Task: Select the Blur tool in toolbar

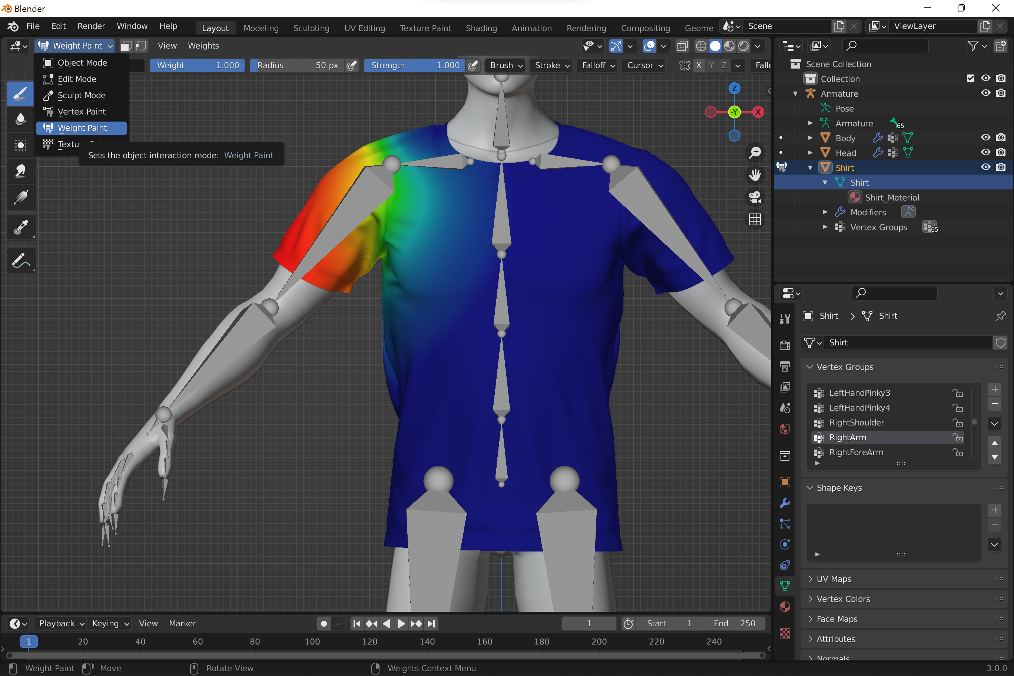Action: tap(20, 119)
